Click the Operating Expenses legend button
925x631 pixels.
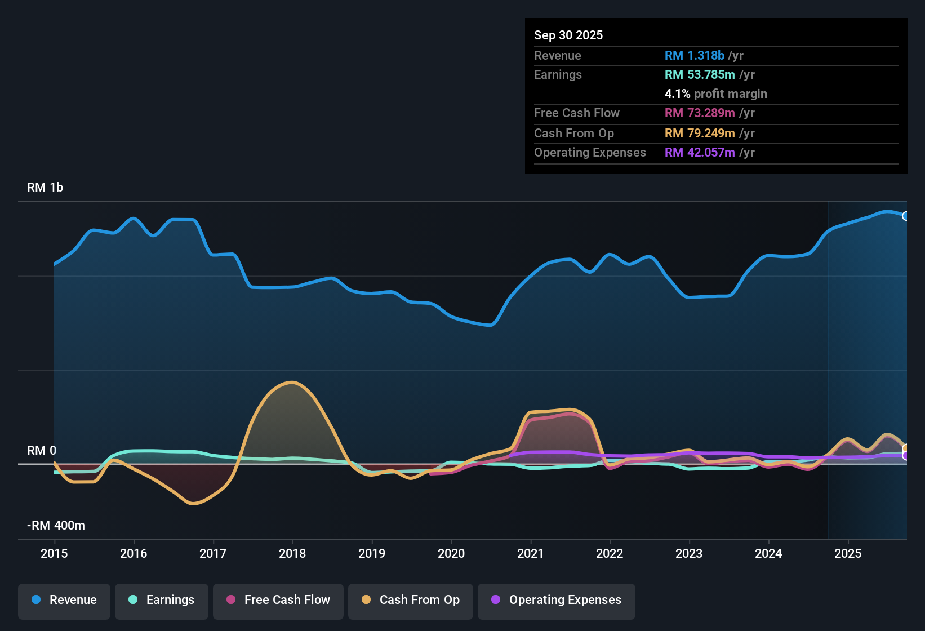click(x=556, y=600)
